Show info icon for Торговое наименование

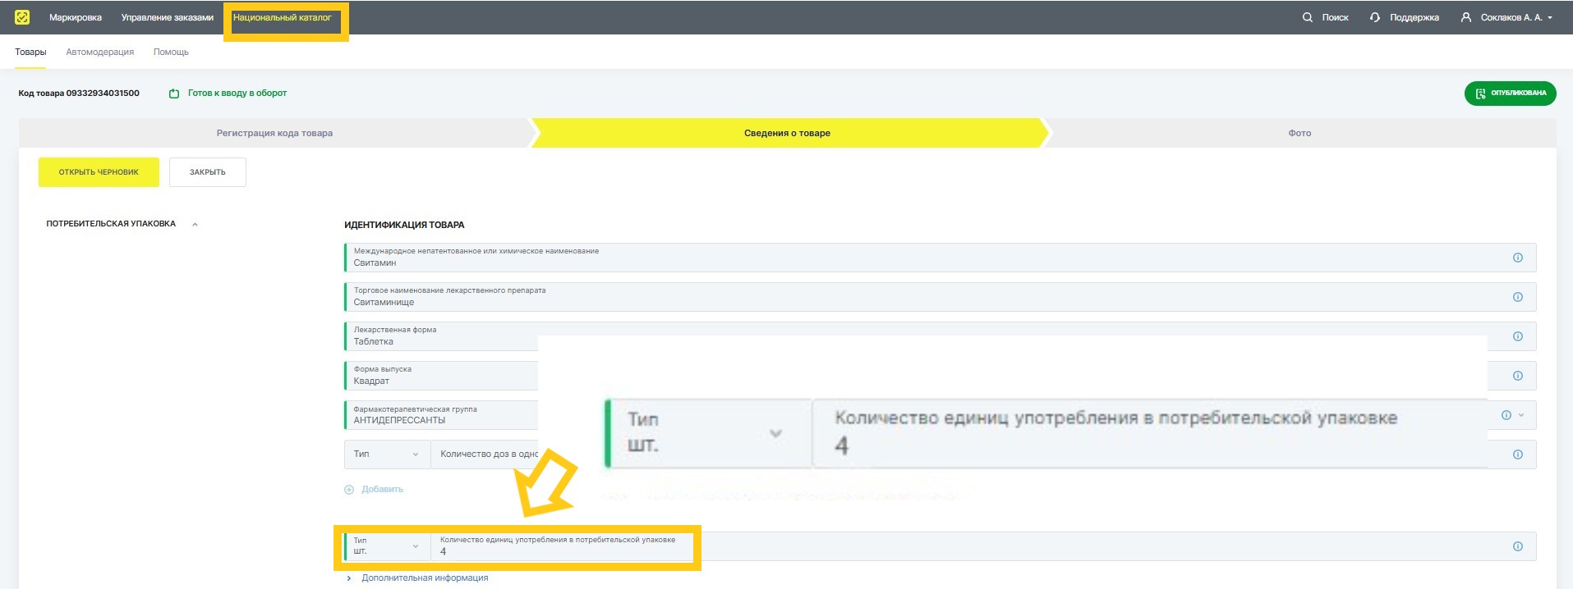pos(1518,297)
